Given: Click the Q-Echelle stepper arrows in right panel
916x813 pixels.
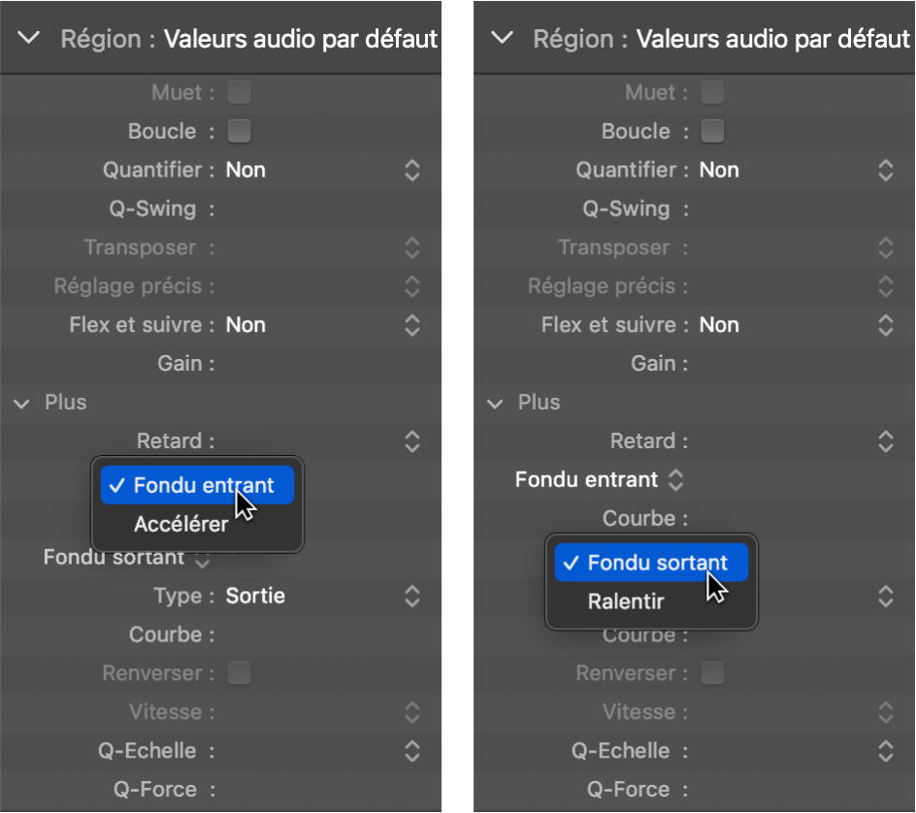Looking at the screenshot, I should coord(885,751).
